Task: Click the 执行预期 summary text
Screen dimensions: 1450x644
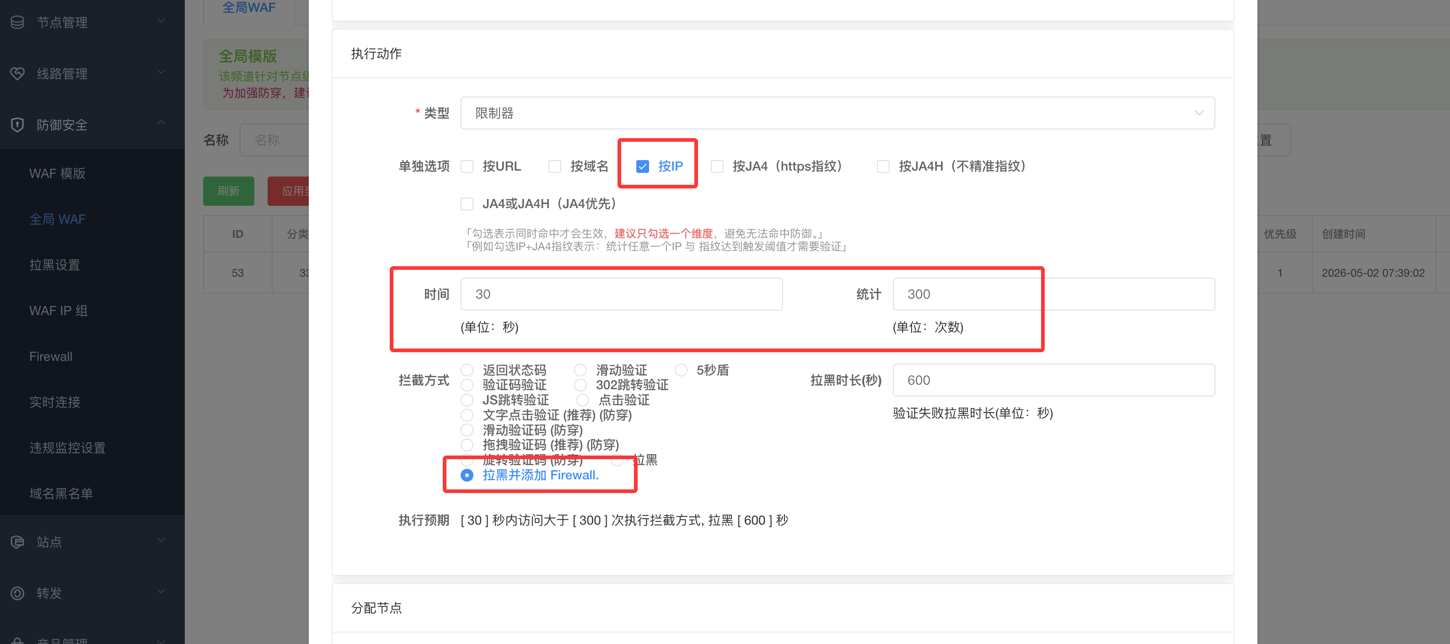Action: pos(624,521)
